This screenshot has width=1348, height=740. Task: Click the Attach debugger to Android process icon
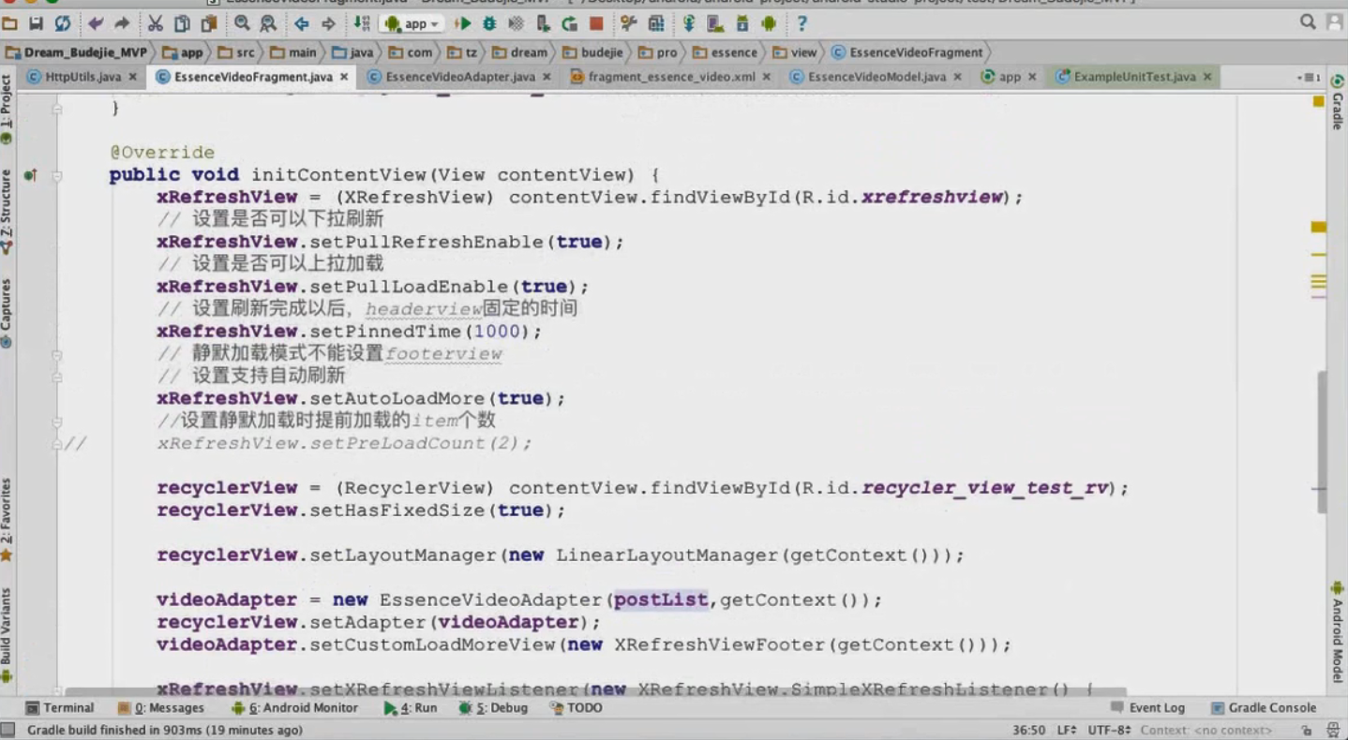pos(543,23)
